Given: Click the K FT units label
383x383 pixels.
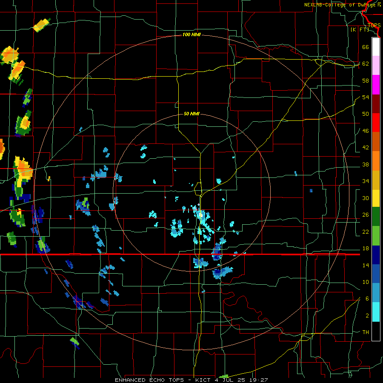Looking at the screenshot, I should point(360,29).
